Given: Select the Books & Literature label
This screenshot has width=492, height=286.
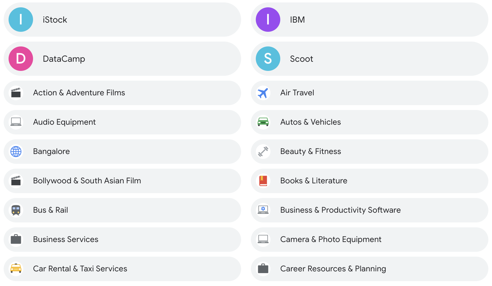Looking at the screenshot, I should click(314, 181).
